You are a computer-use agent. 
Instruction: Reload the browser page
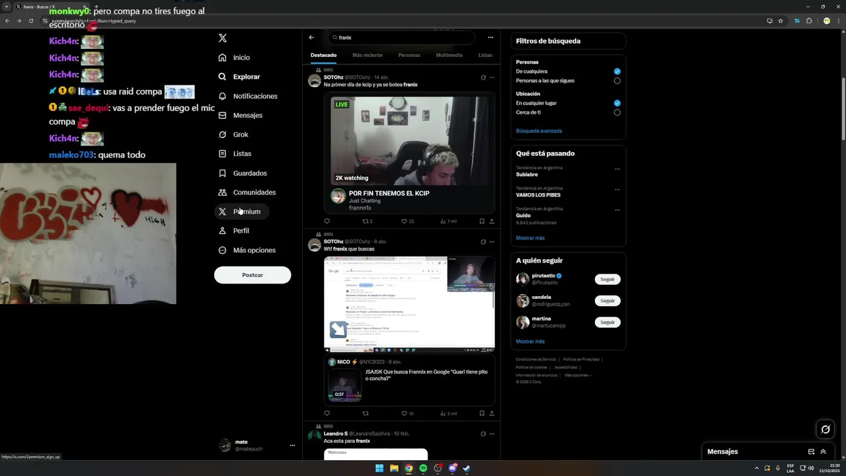click(x=30, y=21)
